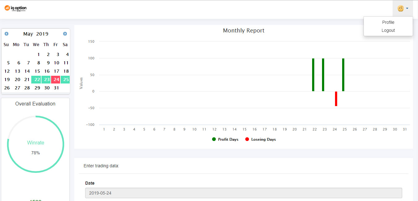
Task: Select May 1 on calendar
Action: click(38, 54)
